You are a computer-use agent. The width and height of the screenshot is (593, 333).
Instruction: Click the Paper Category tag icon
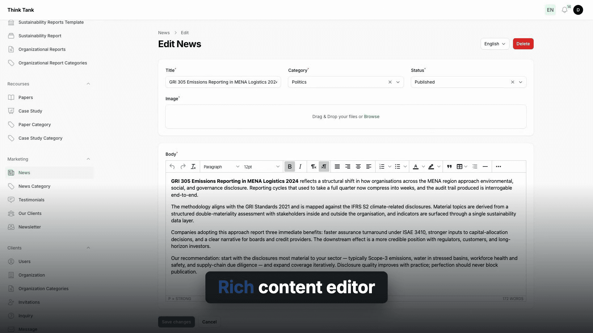click(x=11, y=125)
